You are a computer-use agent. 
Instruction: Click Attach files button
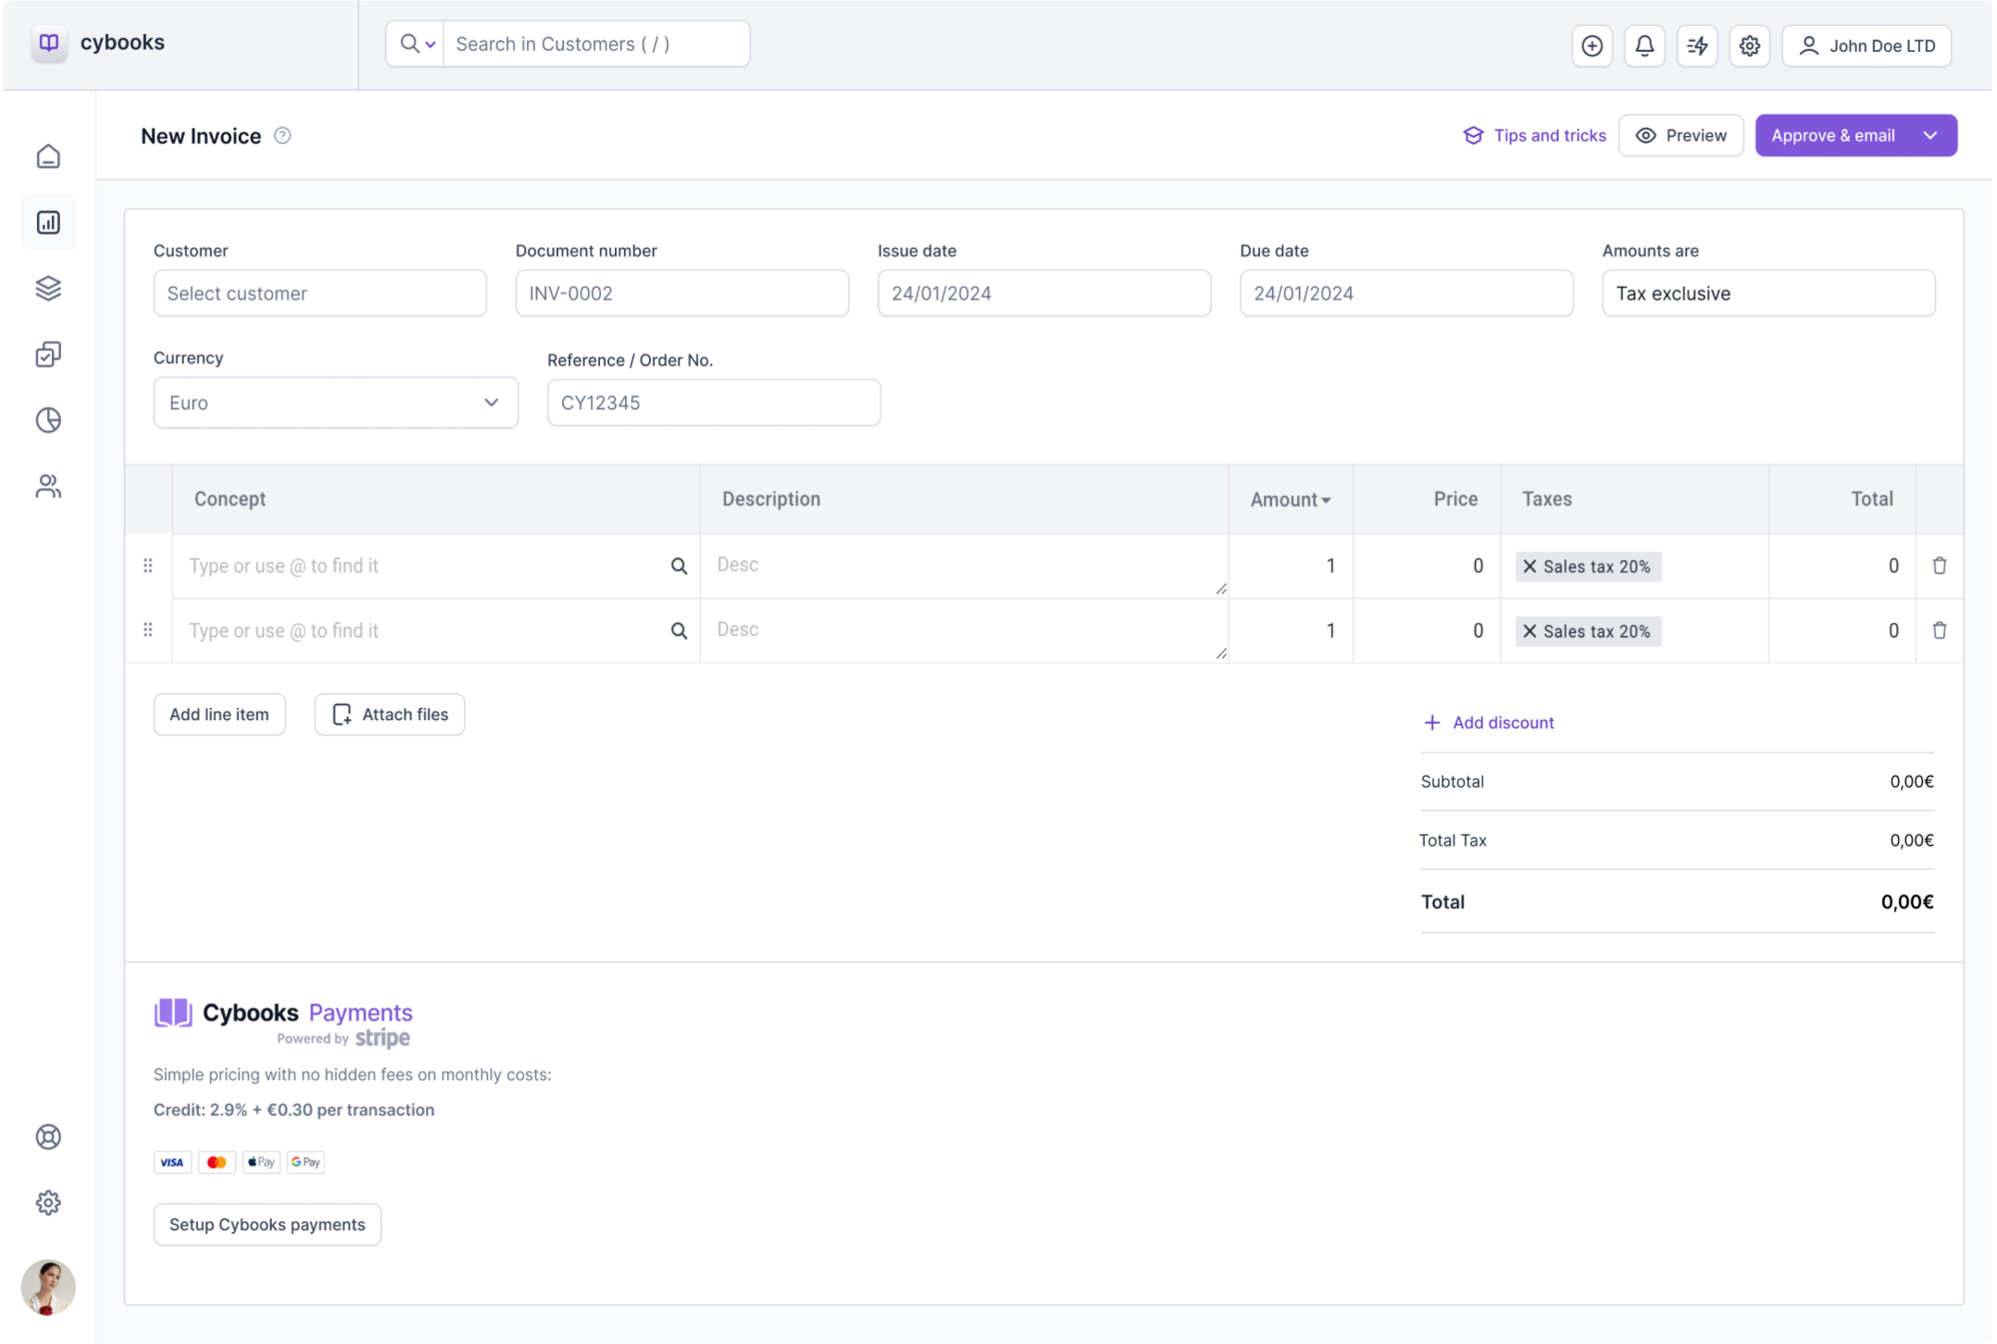[x=389, y=715]
